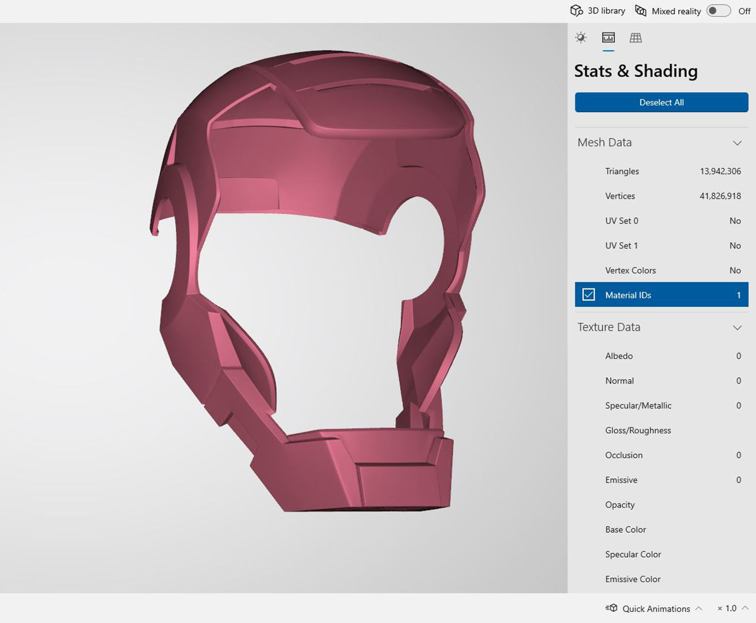Click the Triangles count 13,942,306

[720, 171]
